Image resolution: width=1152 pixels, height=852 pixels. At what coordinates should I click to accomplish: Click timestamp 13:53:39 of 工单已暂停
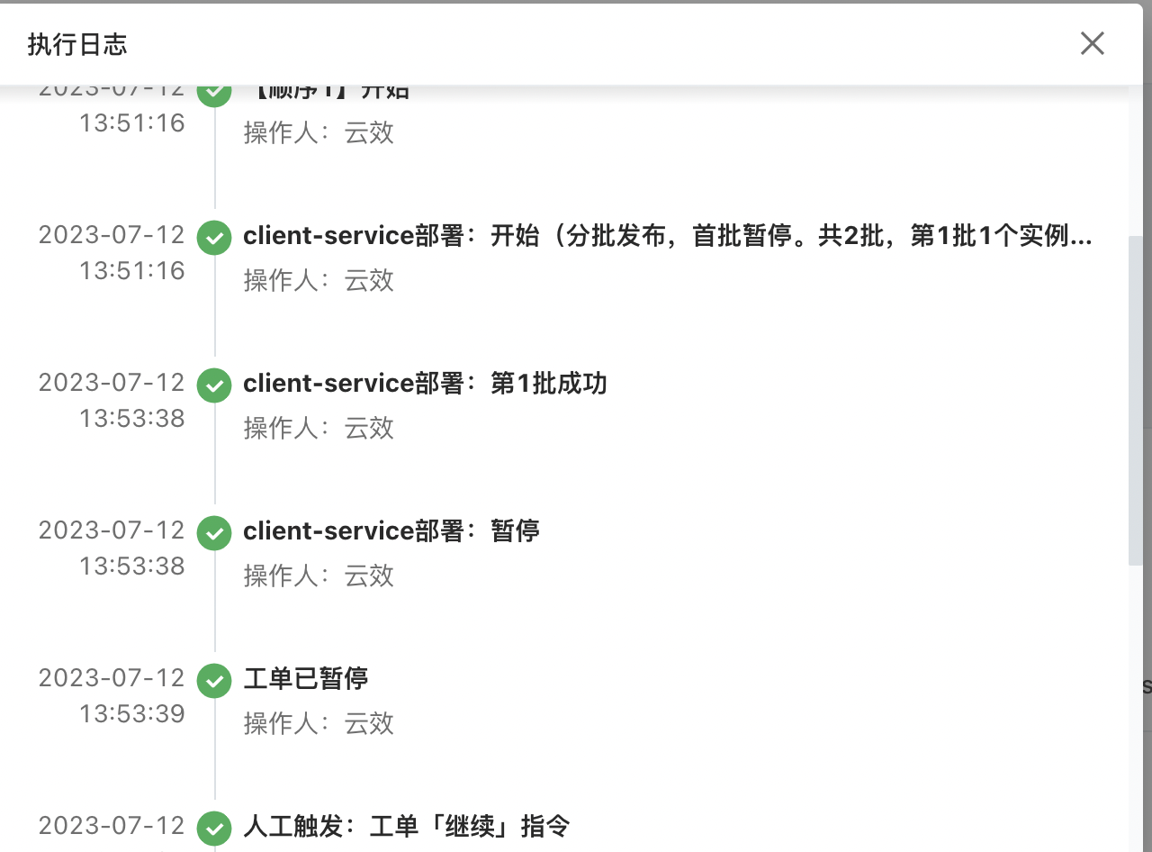pos(132,714)
